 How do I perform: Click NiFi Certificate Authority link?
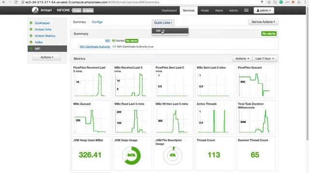point(95,47)
